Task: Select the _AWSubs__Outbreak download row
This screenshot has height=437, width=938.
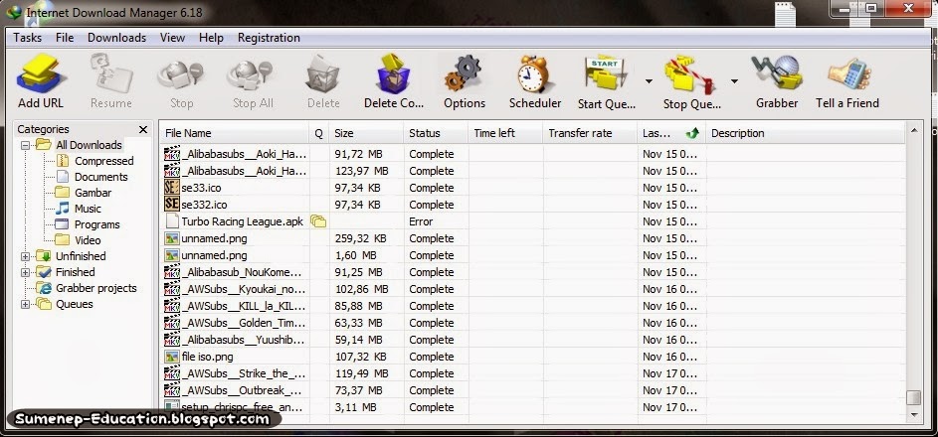Action: [532, 390]
